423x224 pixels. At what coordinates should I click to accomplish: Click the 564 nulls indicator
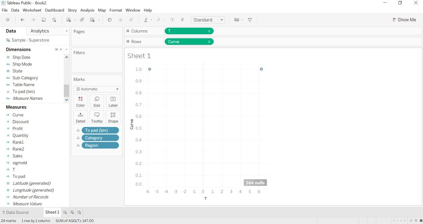255,183
